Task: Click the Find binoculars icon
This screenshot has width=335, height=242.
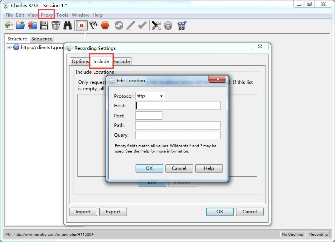Action: 68,26
